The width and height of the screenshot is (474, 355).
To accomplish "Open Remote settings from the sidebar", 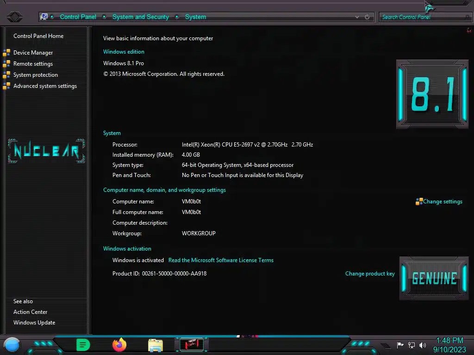I will (x=33, y=64).
